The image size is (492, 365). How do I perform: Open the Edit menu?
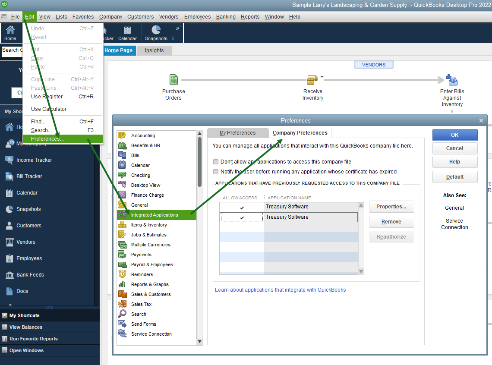29,17
